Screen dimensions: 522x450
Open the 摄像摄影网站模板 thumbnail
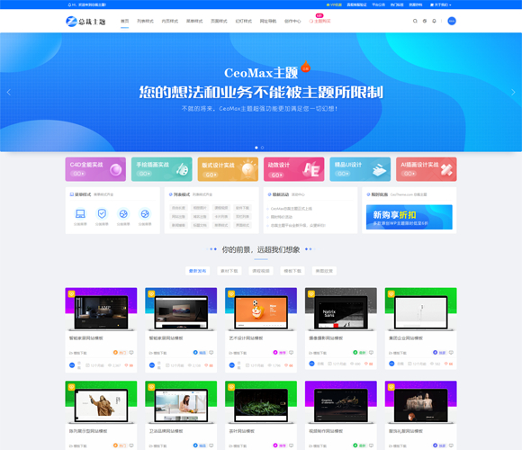point(341,310)
